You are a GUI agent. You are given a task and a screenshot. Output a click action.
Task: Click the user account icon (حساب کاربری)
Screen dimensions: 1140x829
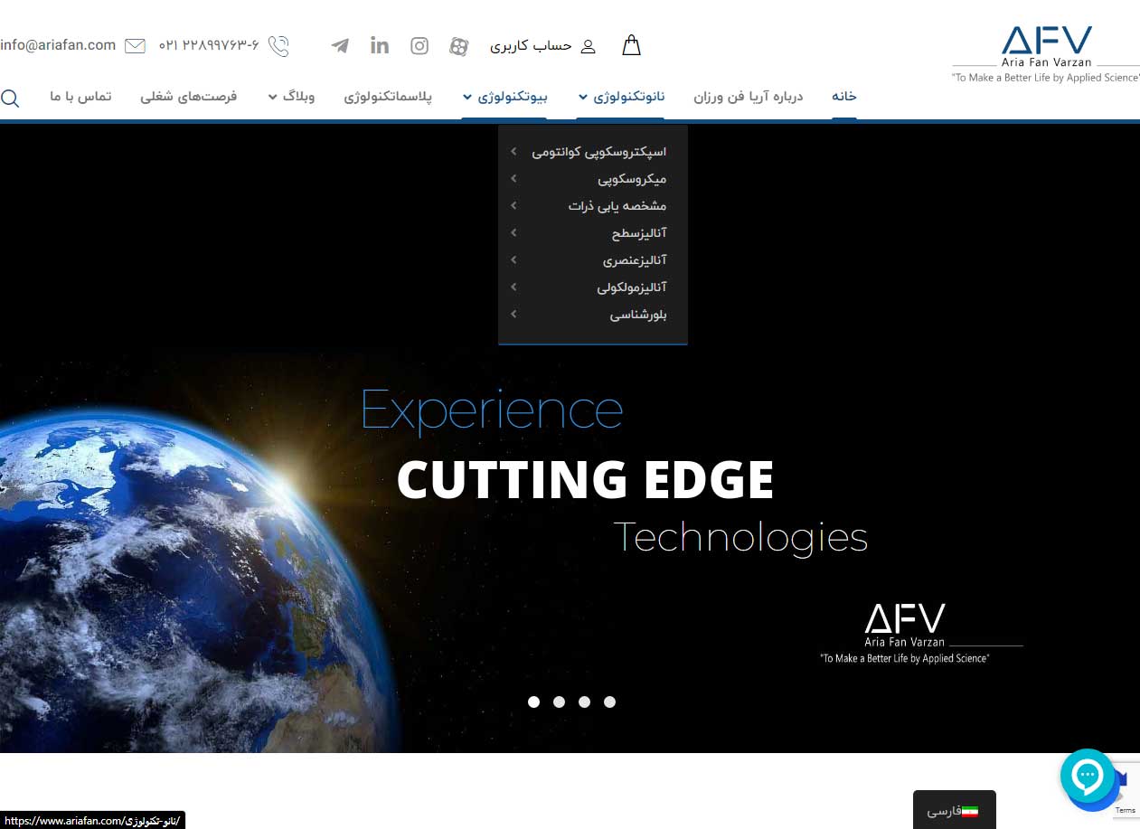pos(588,46)
